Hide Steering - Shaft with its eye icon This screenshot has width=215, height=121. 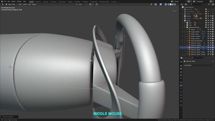[x=211, y=47]
